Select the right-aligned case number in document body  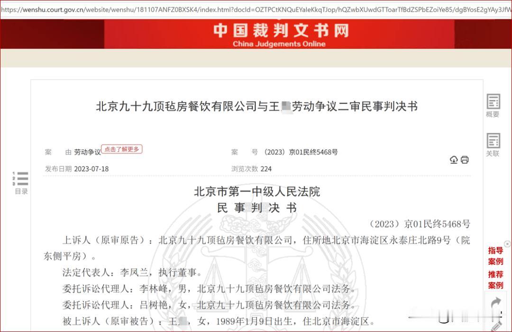[420, 224]
